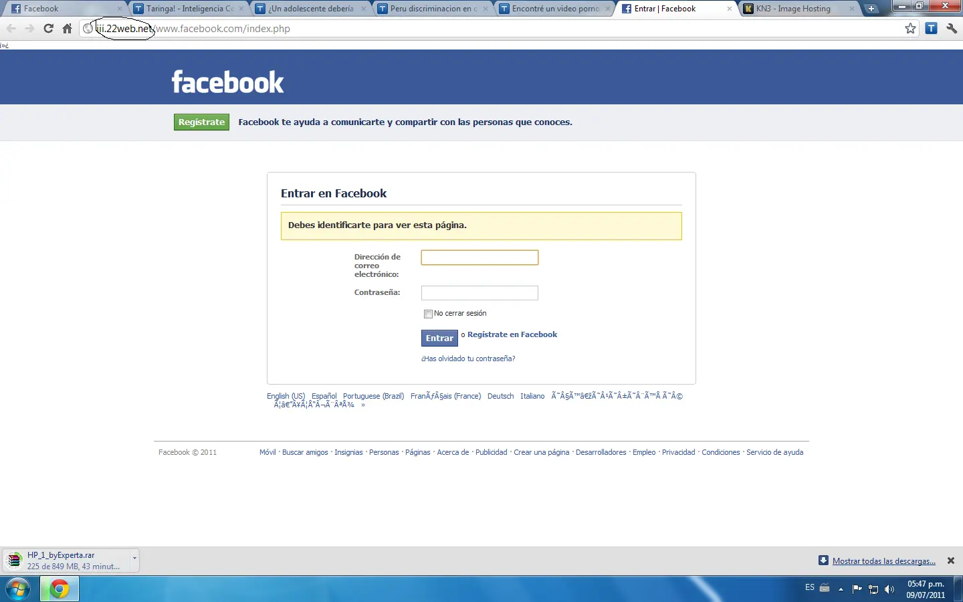Image resolution: width=963 pixels, height=602 pixels.
Task: Select the 'Portuguese (Brazil)' language link
Action: [x=373, y=396]
